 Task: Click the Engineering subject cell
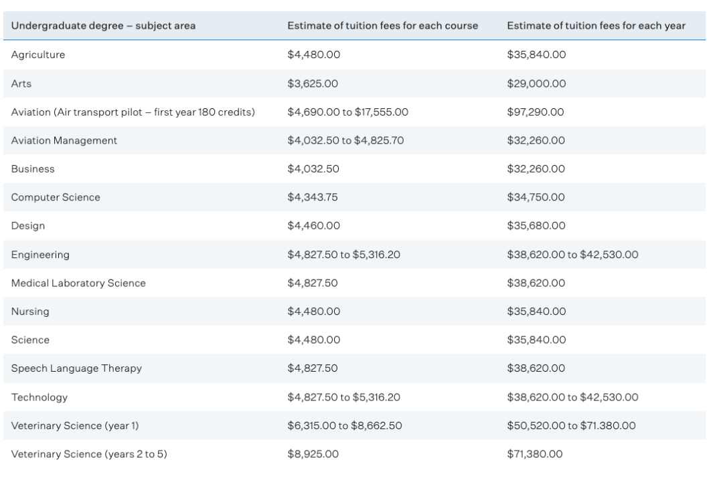(40, 255)
